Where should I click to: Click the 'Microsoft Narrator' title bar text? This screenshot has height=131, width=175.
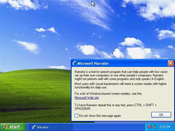click(x=93, y=63)
